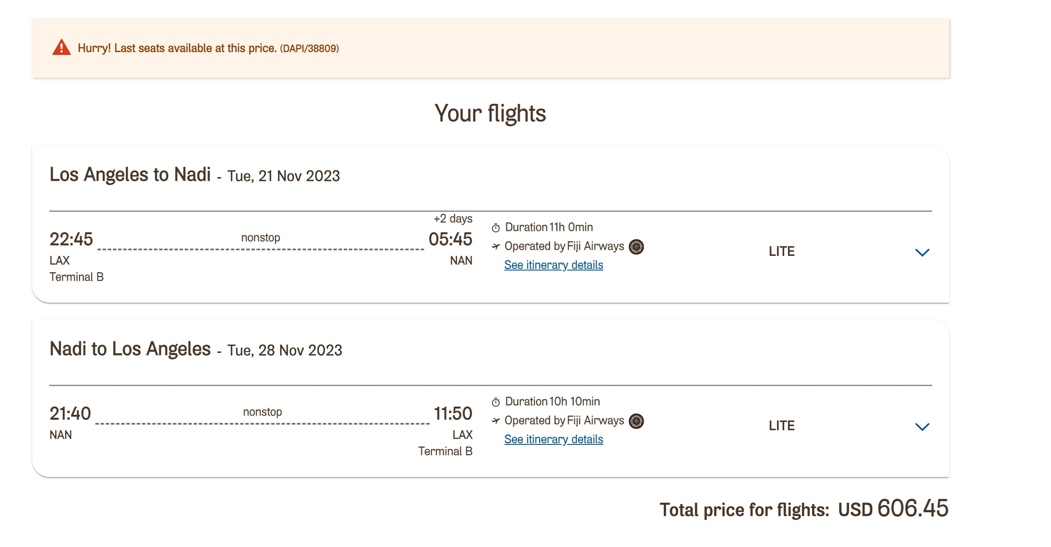Open See itinerary details for the LAX departure
This screenshot has height=547, width=1051.
click(553, 265)
